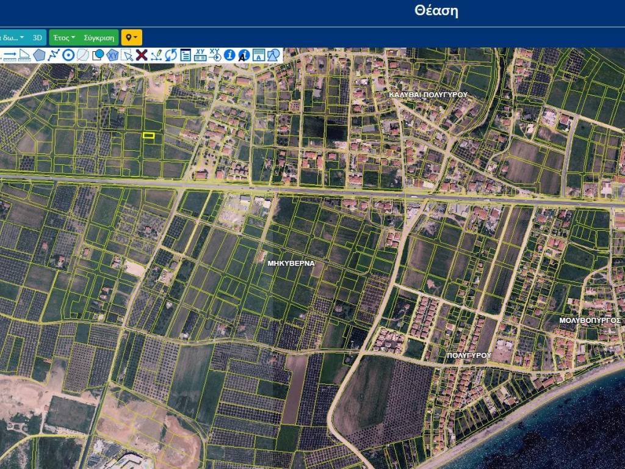Viewport: 625px width, 469px height.
Task: Click the edit vertices pencil tool
Action: (x=156, y=55)
